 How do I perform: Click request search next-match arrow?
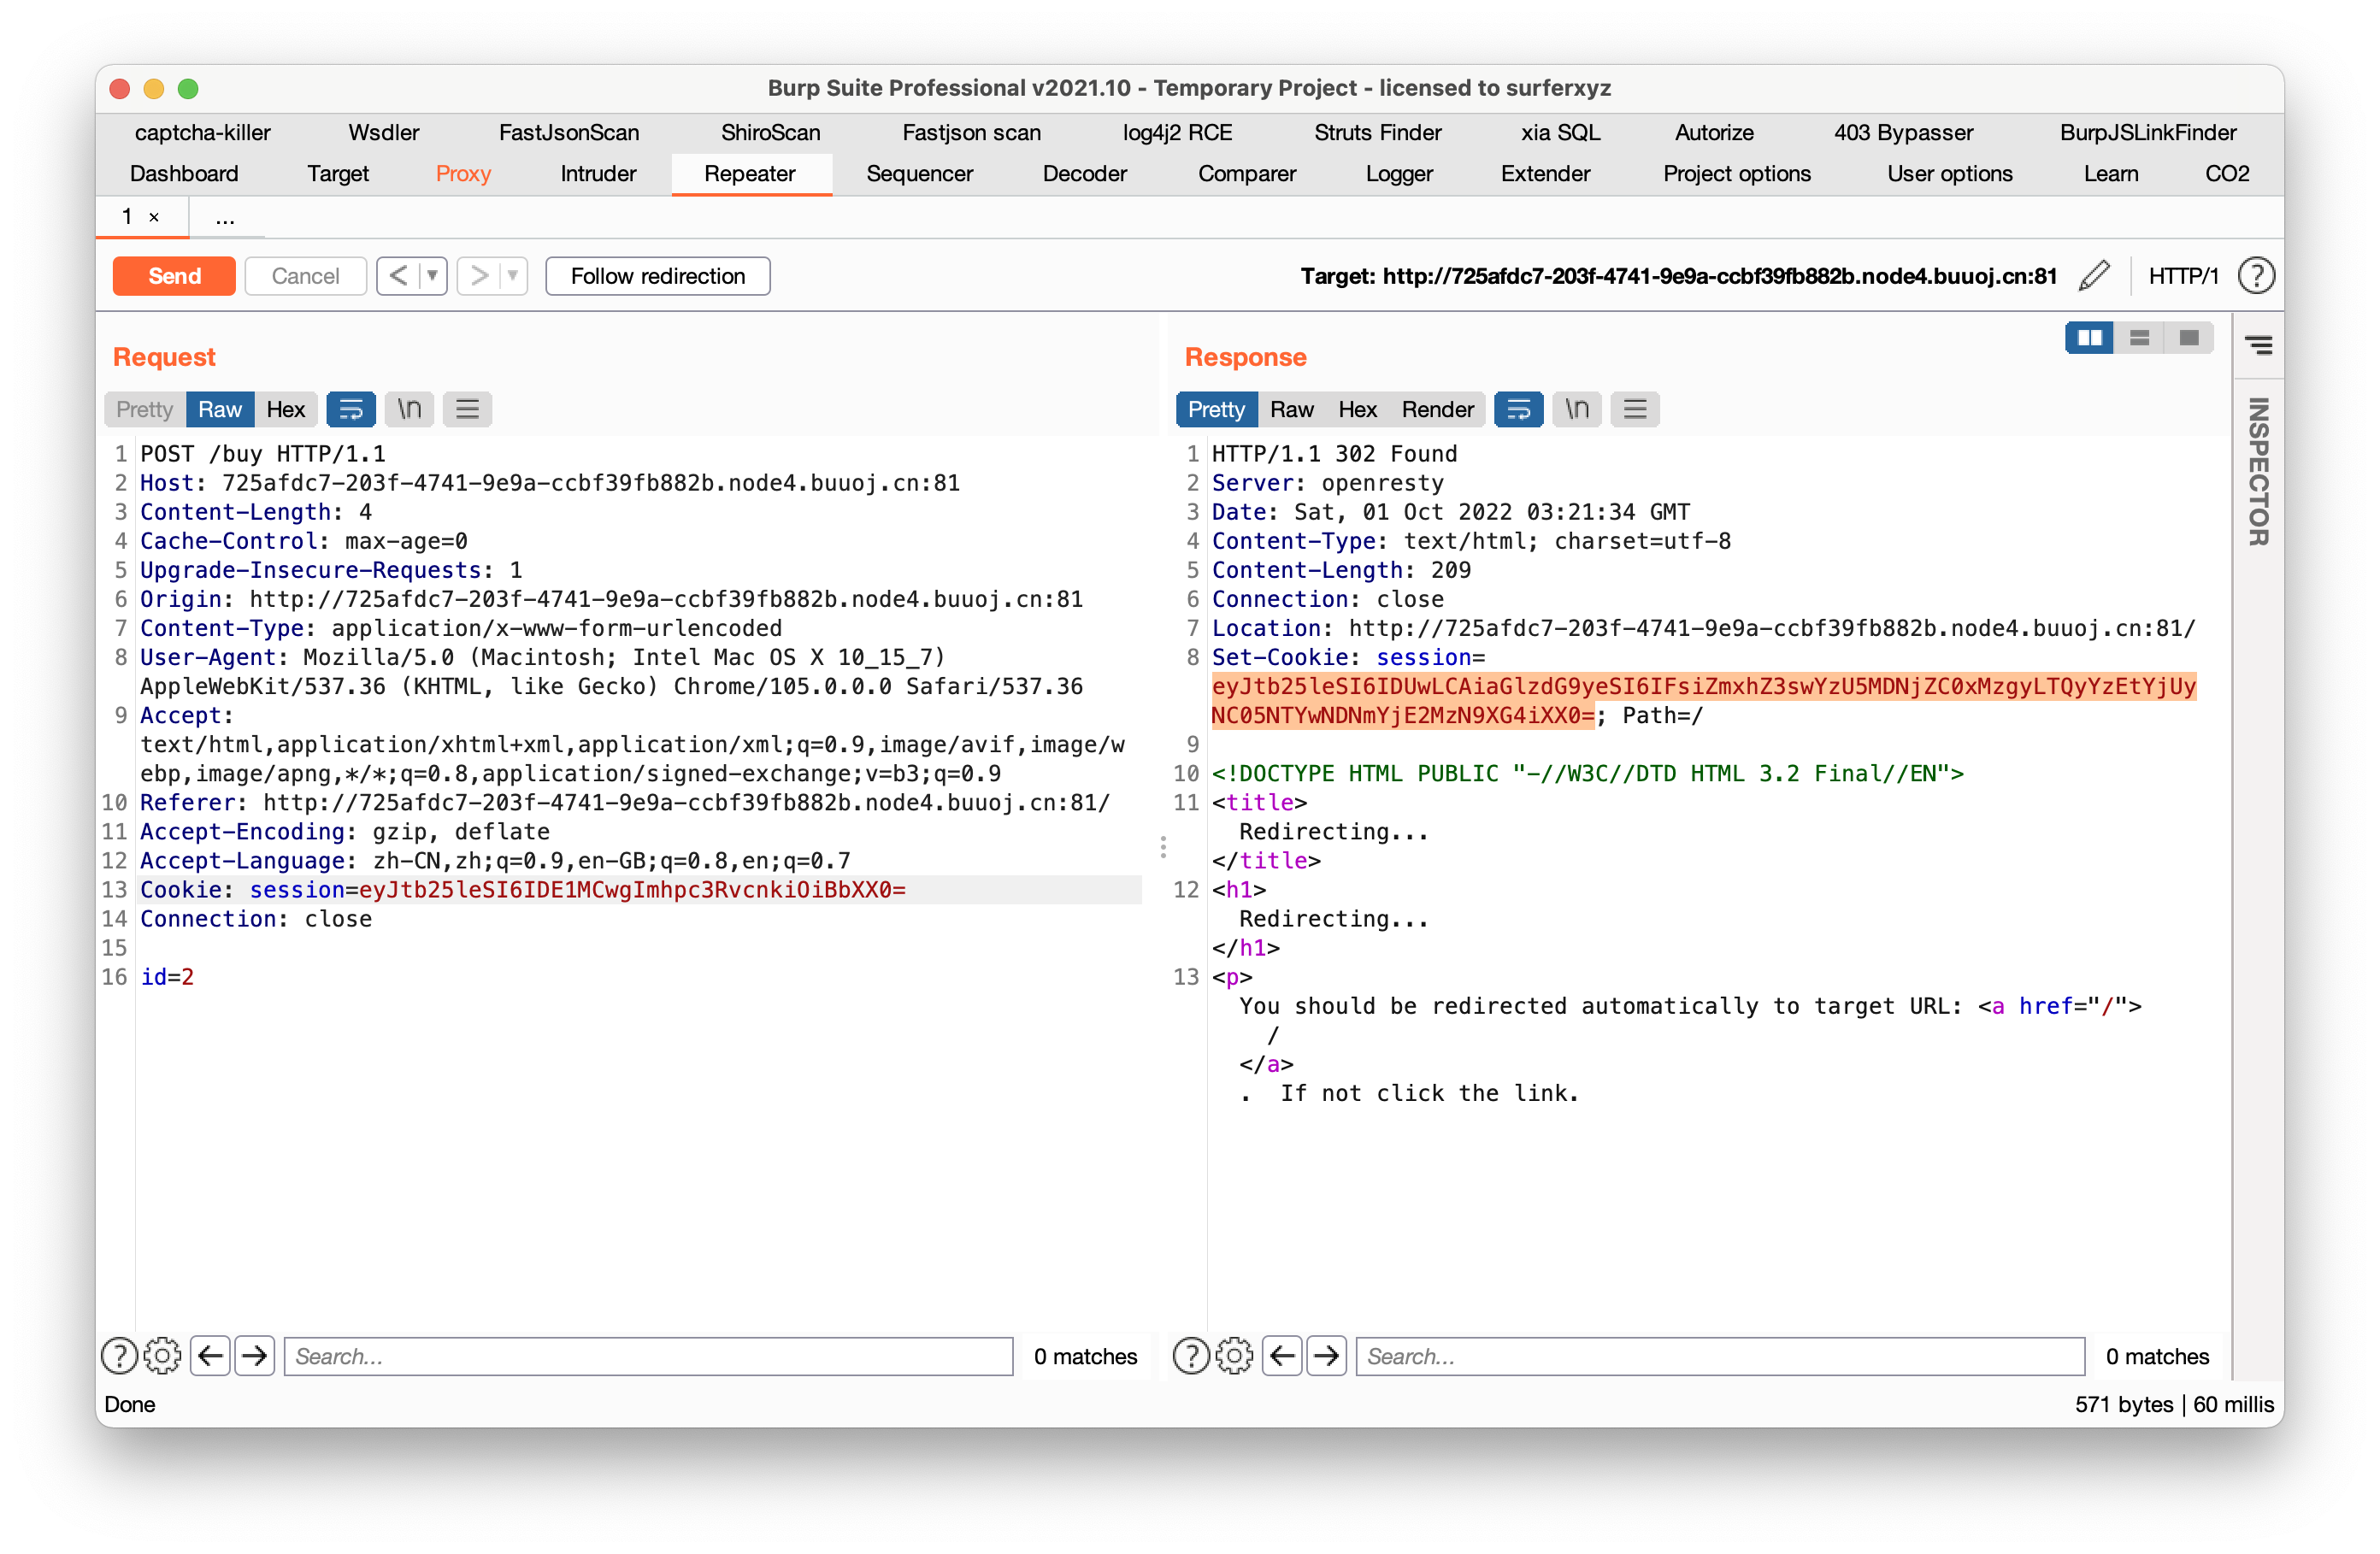coord(255,1356)
